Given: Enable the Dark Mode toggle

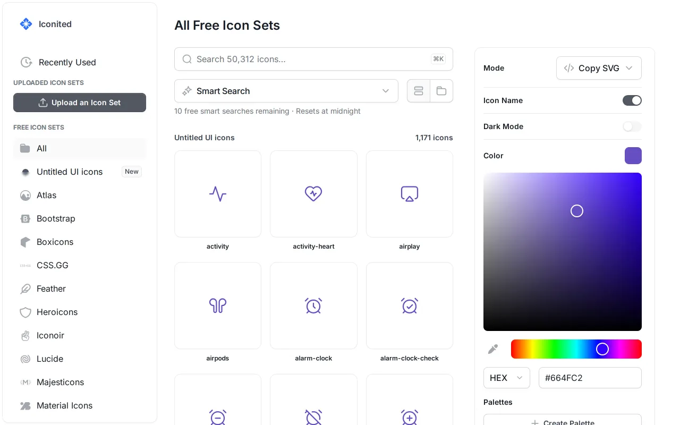Looking at the screenshot, I should pyautogui.click(x=632, y=126).
